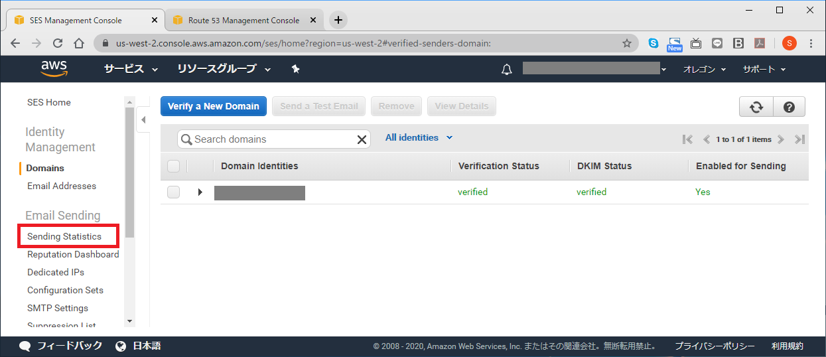Click sidebar scrollbar up arrow
The image size is (826, 357).
(129, 102)
